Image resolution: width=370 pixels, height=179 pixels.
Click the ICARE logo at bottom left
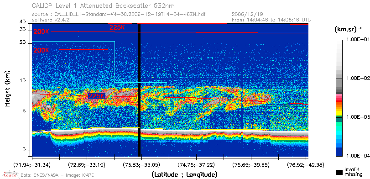pos(10,174)
